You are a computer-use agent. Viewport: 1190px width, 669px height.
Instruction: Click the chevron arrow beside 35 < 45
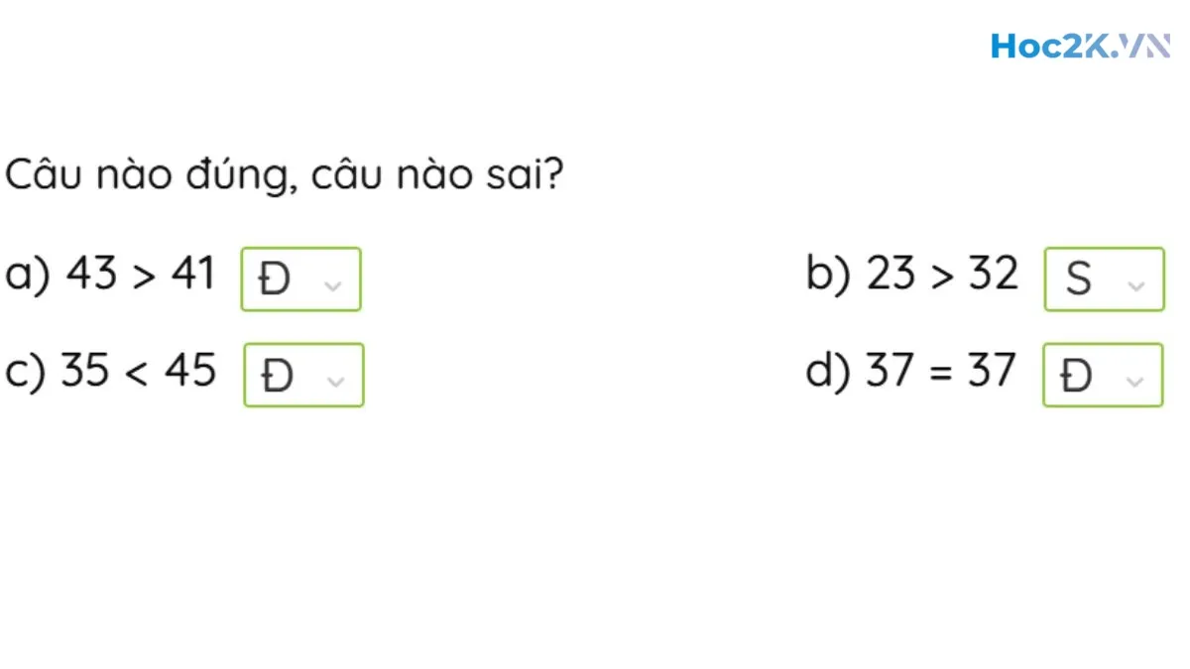click(x=335, y=380)
